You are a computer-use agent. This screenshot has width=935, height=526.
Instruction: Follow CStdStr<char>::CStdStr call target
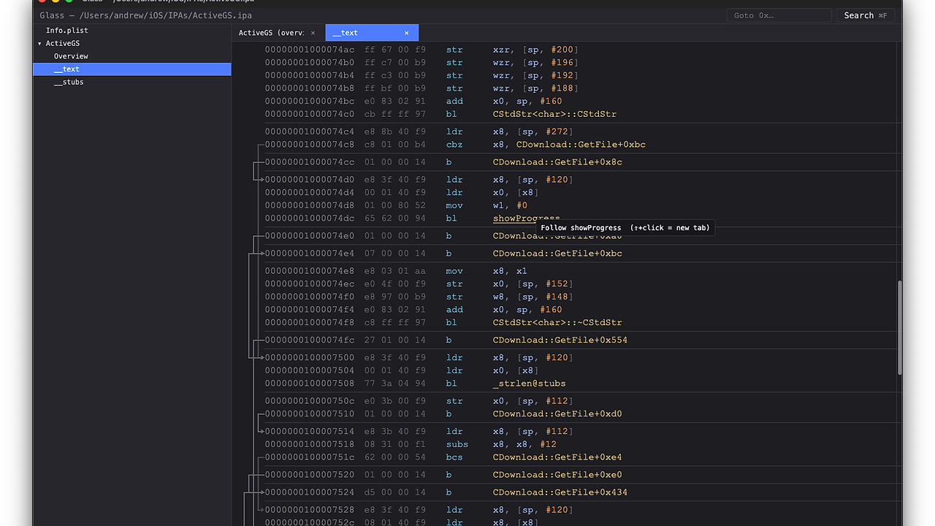point(554,114)
